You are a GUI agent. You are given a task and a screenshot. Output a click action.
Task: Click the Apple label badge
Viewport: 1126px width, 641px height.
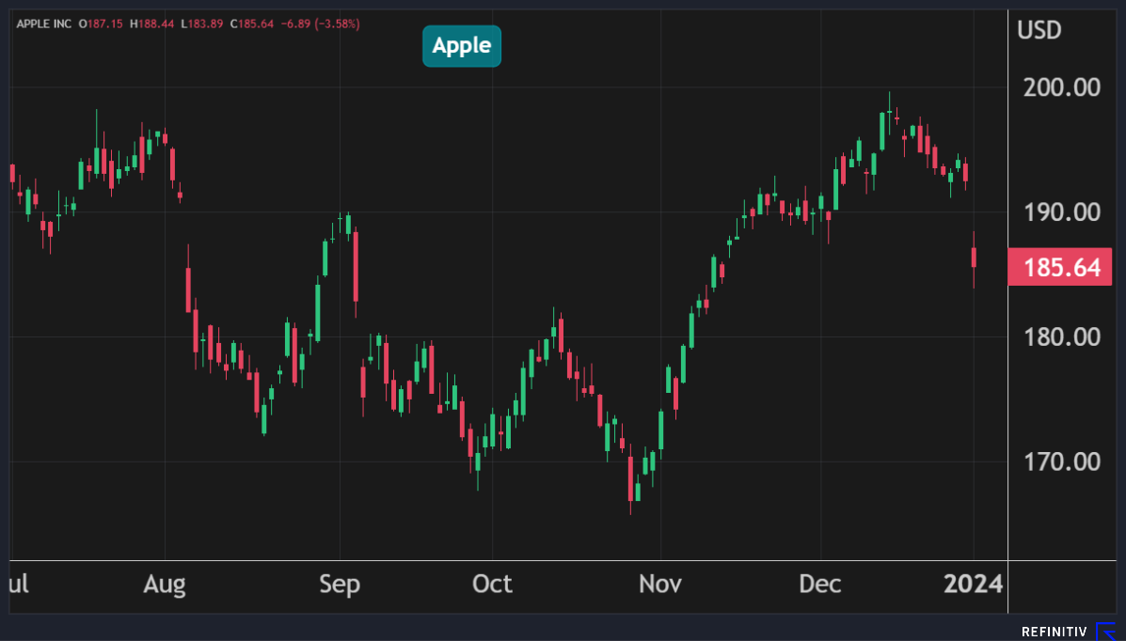click(x=462, y=46)
